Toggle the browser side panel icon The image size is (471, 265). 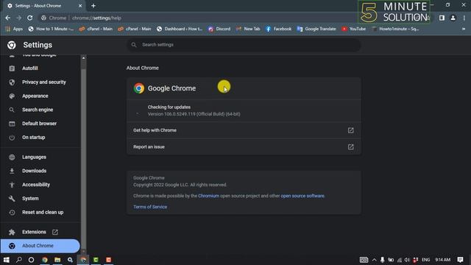point(442,18)
